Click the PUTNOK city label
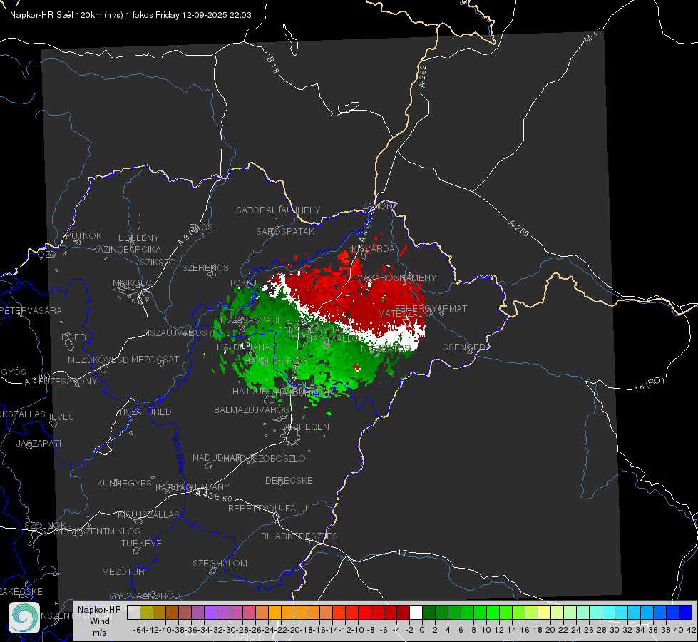698x642 pixels. click(83, 235)
